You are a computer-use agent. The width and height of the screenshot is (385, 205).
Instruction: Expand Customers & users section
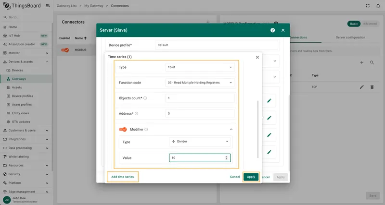point(47,131)
